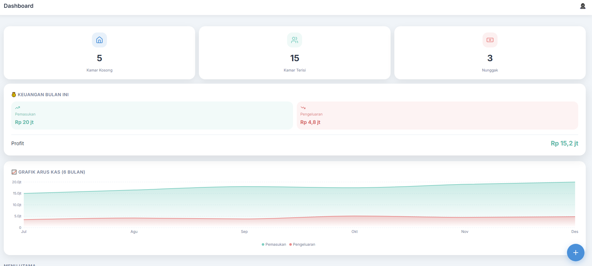This screenshot has height=266, width=592.
Task: Click the Sep label on chart axis
Action: (x=244, y=232)
